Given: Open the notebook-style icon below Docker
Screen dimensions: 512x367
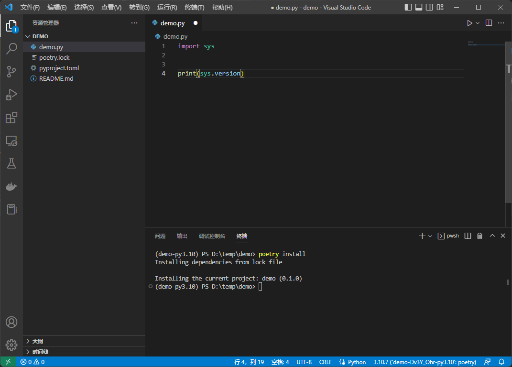Looking at the screenshot, I should pyautogui.click(x=11, y=209).
